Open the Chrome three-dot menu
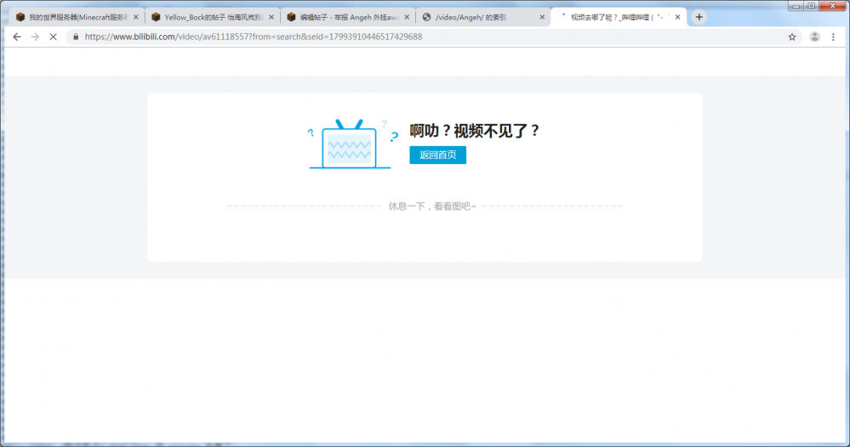This screenshot has width=850, height=447. [x=833, y=37]
